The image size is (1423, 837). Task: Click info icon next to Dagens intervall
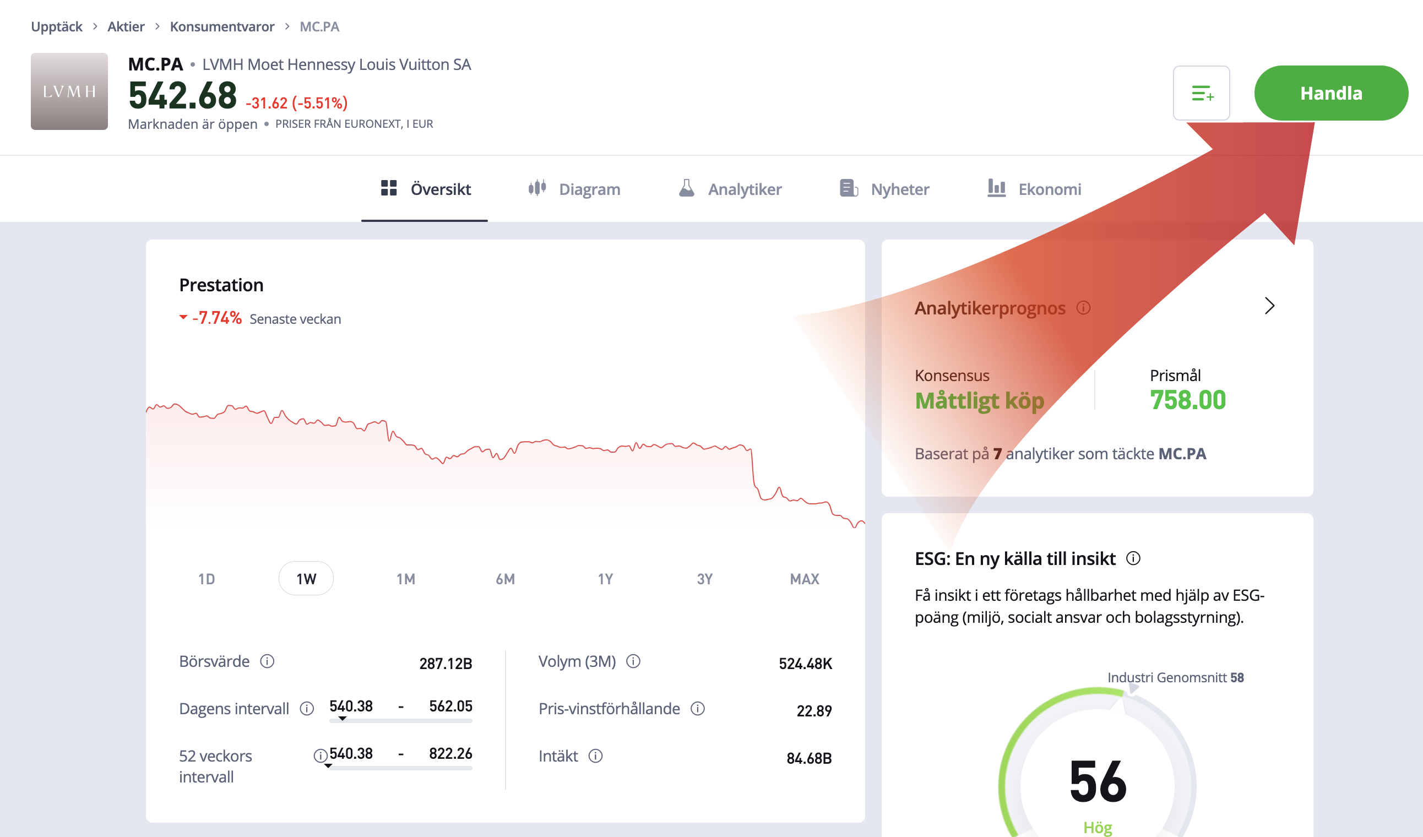[307, 708]
